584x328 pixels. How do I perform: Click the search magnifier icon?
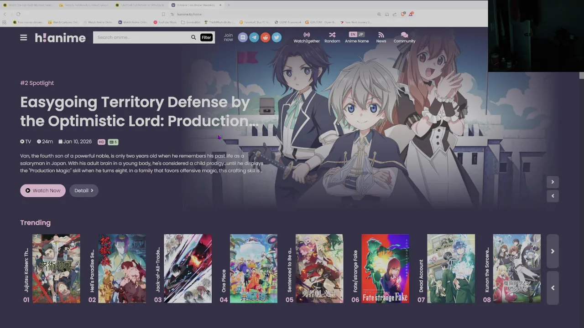tap(193, 37)
